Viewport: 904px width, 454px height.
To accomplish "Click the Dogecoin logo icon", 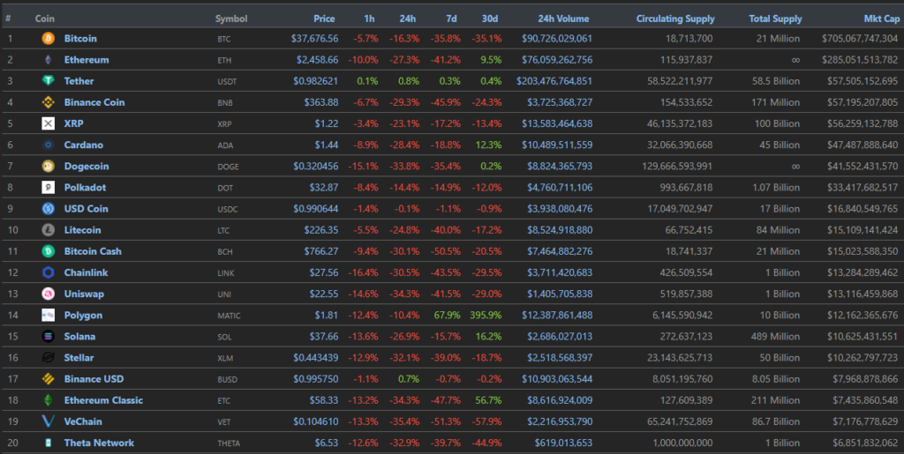I will click(48, 166).
